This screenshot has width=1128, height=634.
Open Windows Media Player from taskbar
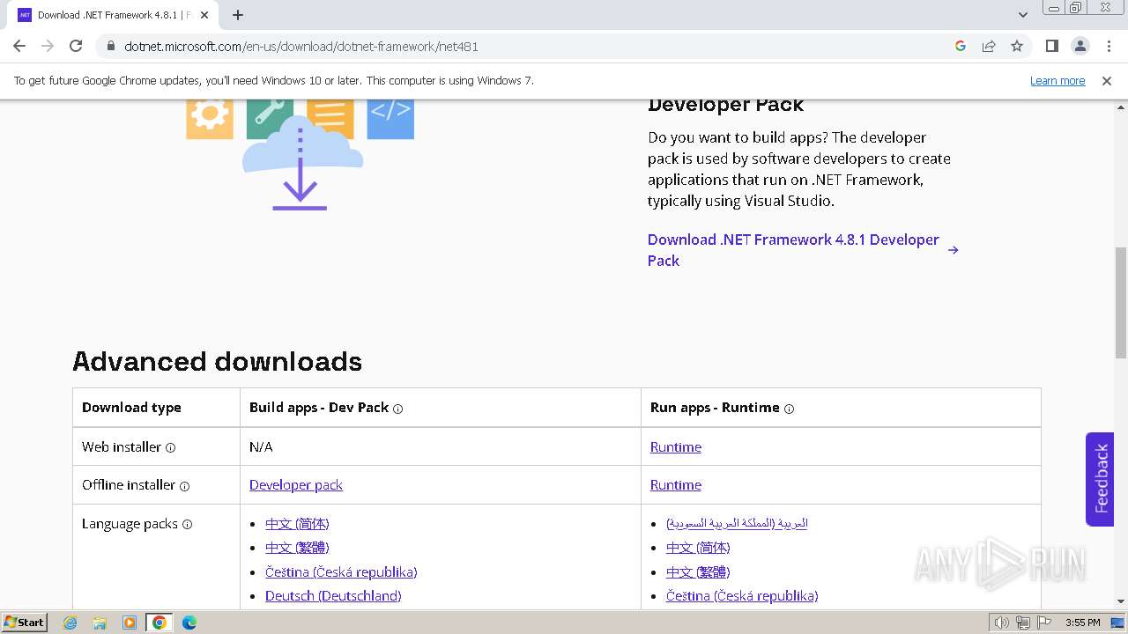pos(130,623)
